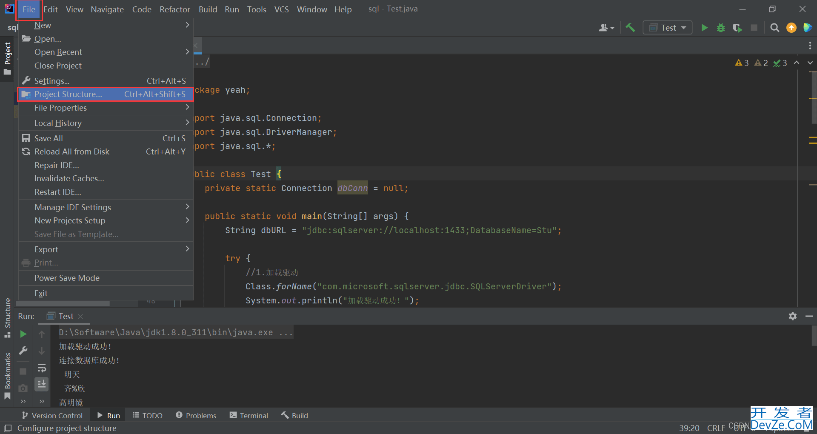Screen dimensions: 817x434
Task: Click up arrow icon in Run console
Action: (42, 334)
